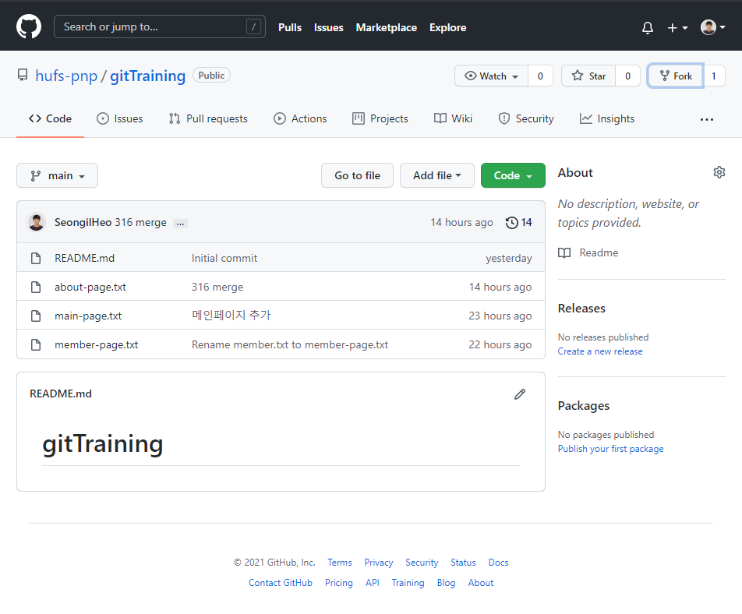Open Privacy in the footer
The width and height of the screenshot is (742, 614).
(379, 563)
